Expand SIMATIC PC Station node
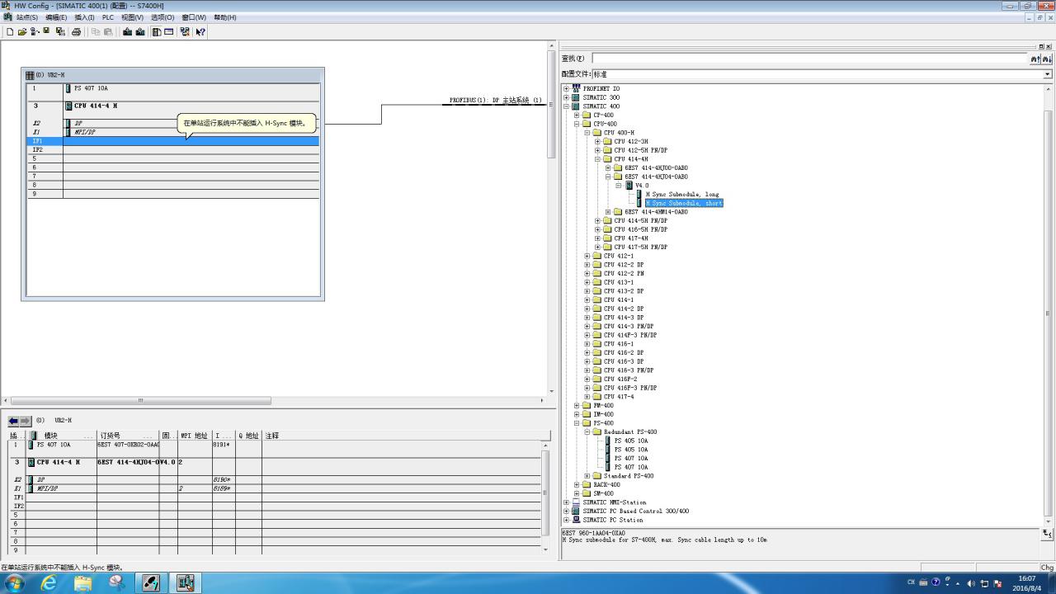 pyautogui.click(x=566, y=520)
